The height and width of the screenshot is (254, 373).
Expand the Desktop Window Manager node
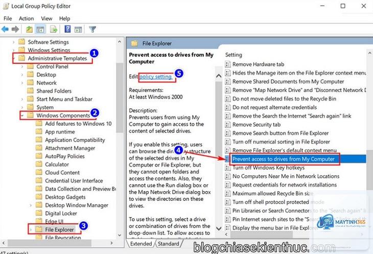31,205
